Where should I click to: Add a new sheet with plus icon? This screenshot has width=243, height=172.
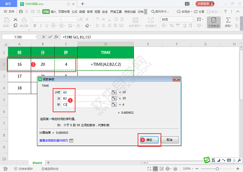pos(48,163)
